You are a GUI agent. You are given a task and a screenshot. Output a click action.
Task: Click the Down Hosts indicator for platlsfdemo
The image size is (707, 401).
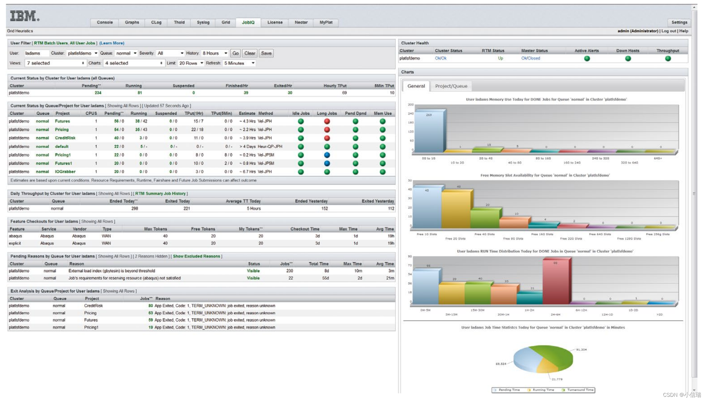point(628,58)
